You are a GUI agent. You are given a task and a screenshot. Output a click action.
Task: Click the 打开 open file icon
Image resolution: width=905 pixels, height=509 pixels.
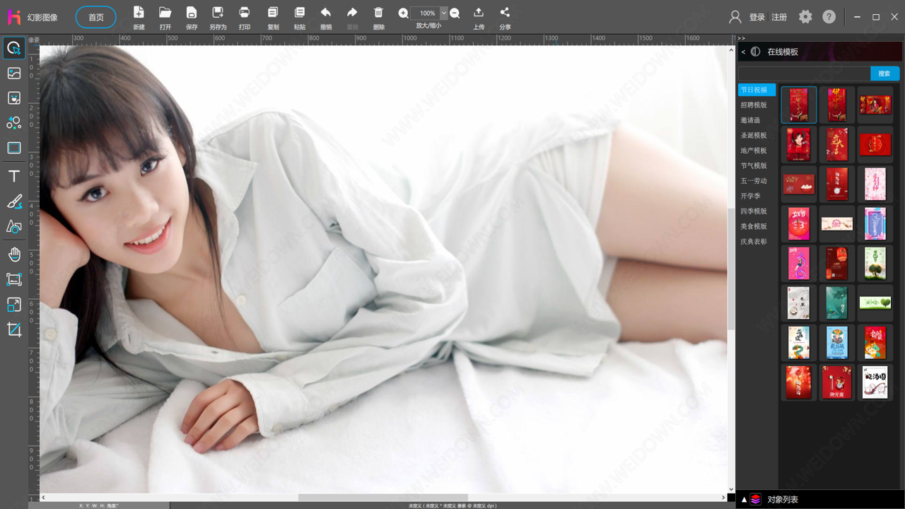165,12
